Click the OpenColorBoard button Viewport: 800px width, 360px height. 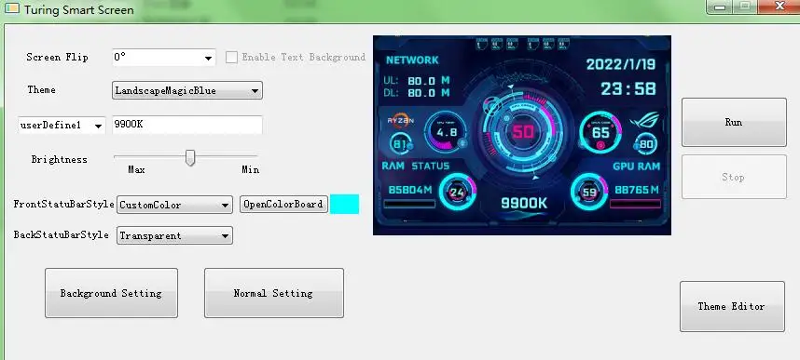pos(283,205)
